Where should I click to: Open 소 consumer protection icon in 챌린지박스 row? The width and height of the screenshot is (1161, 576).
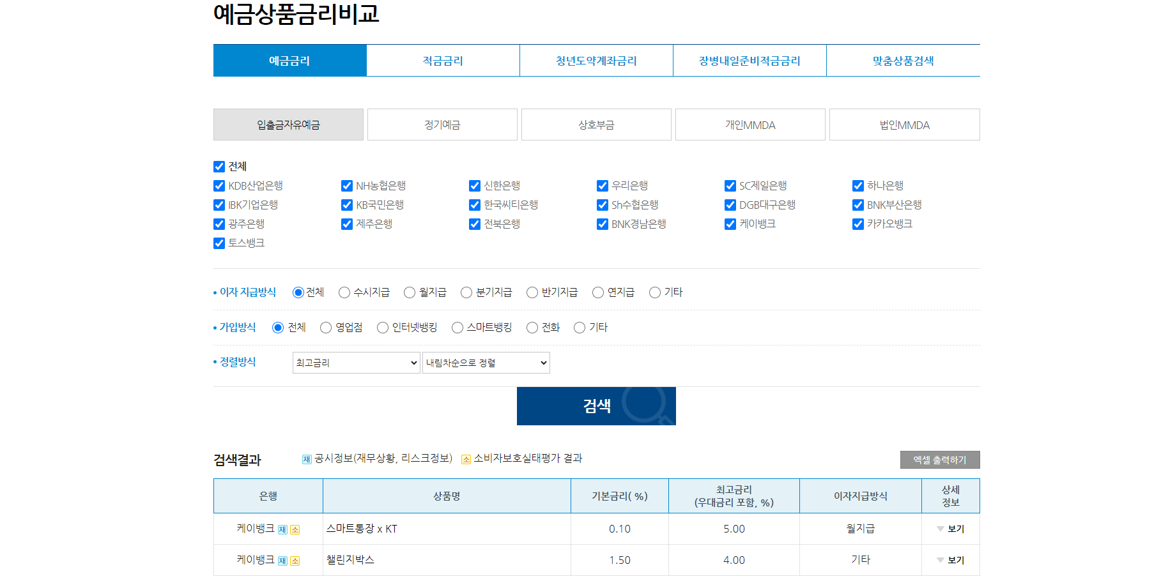(x=295, y=561)
